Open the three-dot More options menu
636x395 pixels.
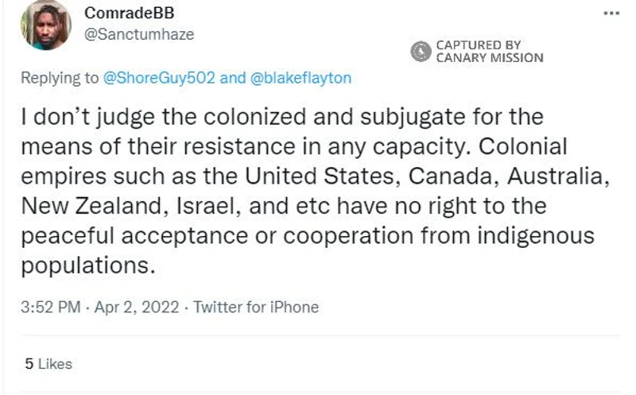tap(611, 14)
